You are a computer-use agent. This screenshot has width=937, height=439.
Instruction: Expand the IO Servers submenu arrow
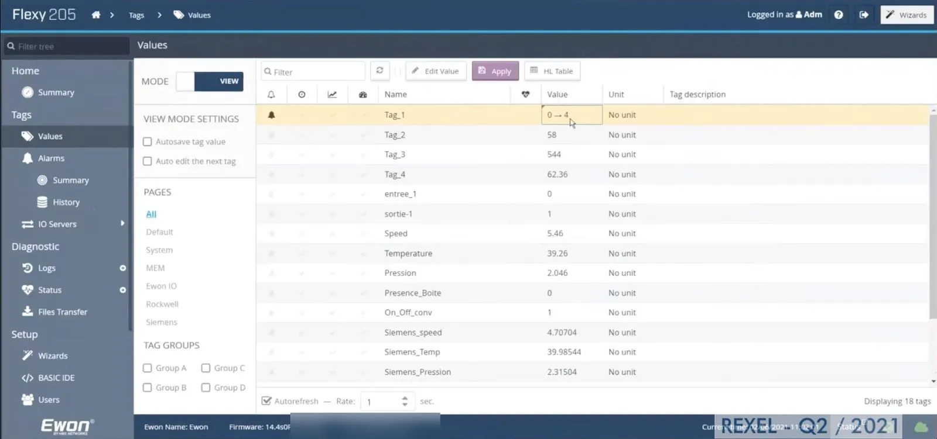coord(122,223)
